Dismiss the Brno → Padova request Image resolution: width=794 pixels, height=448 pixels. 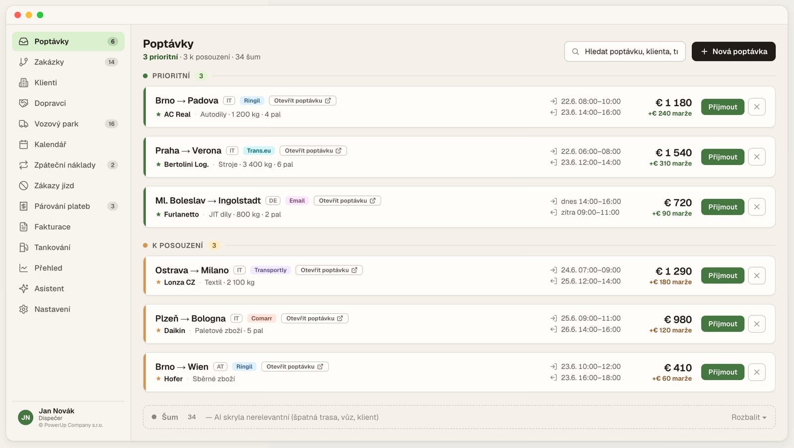[756, 107]
